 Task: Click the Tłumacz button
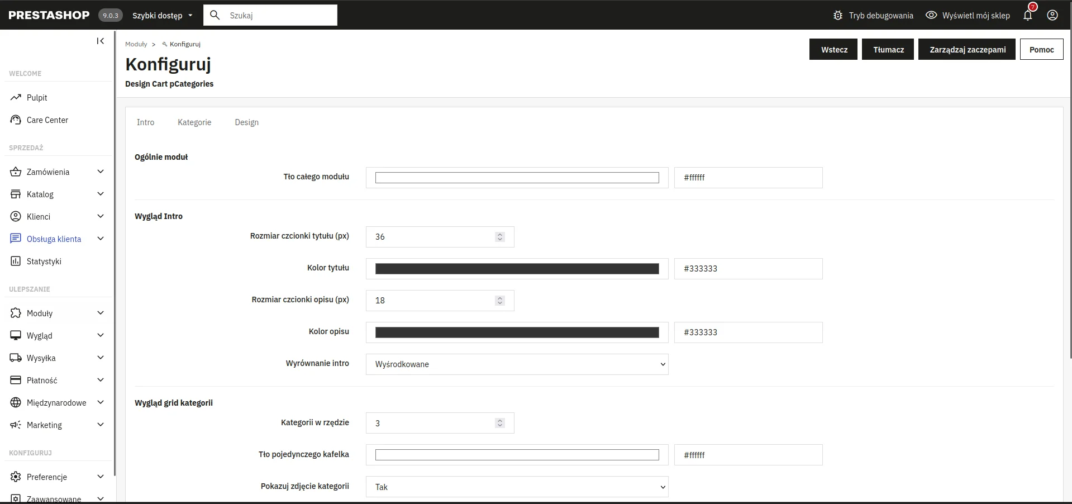point(888,49)
